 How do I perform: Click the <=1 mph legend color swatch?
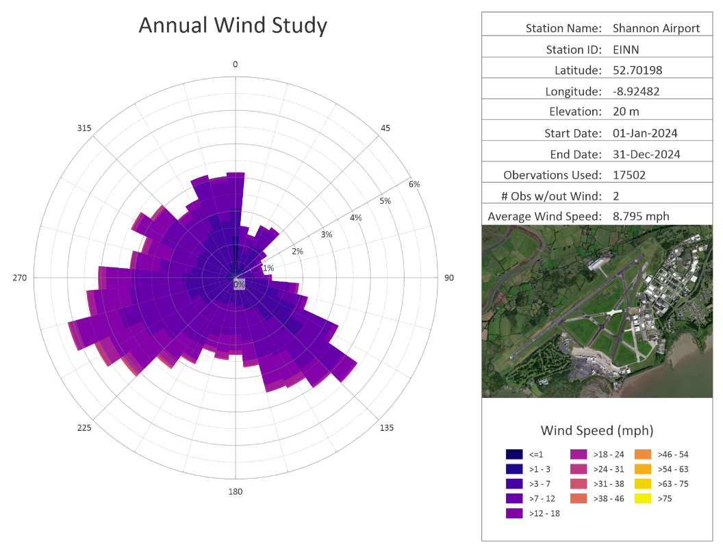tap(514, 454)
